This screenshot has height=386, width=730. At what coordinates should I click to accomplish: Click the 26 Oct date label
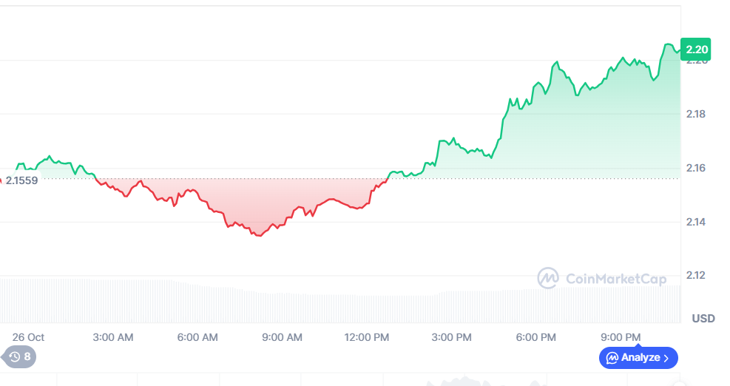coord(28,337)
